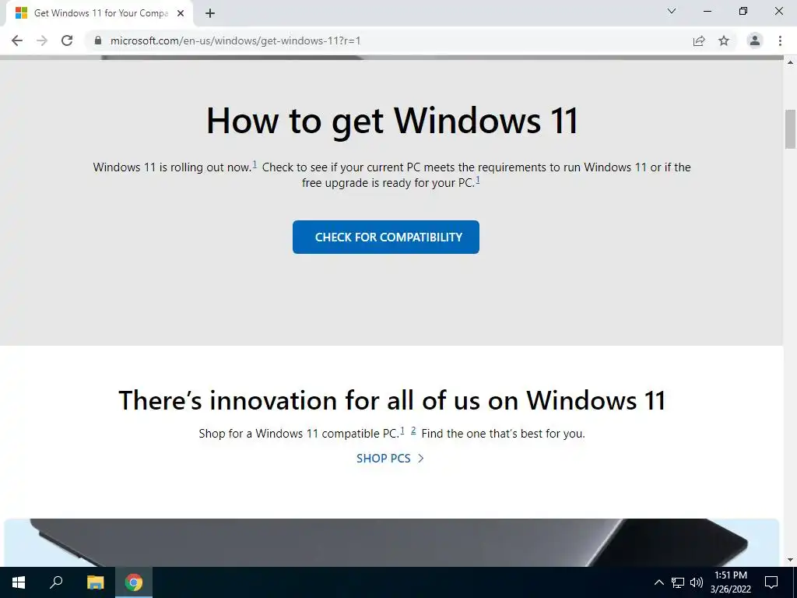Viewport: 797px width, 598px height.
Task: Open the notification center icon
Action: pyautogui.click(x=771, y=582)
